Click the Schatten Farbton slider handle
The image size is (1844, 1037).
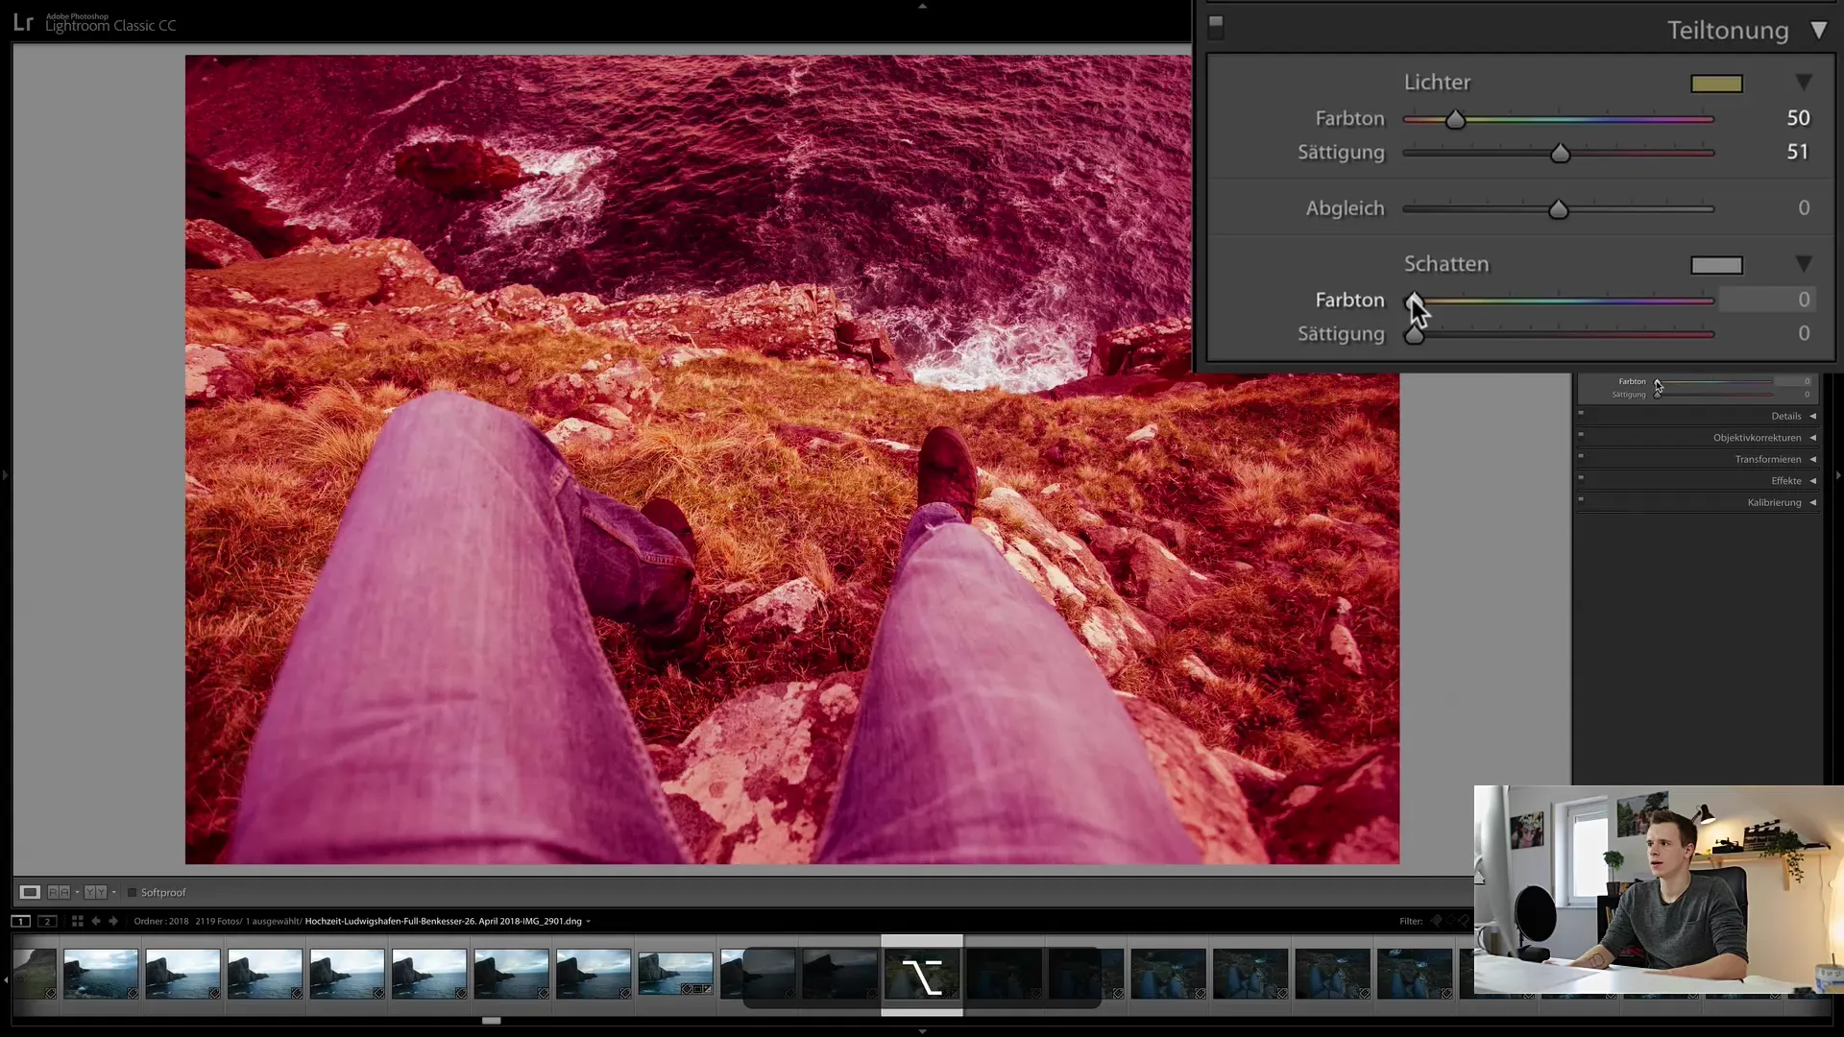(1414, 301)
